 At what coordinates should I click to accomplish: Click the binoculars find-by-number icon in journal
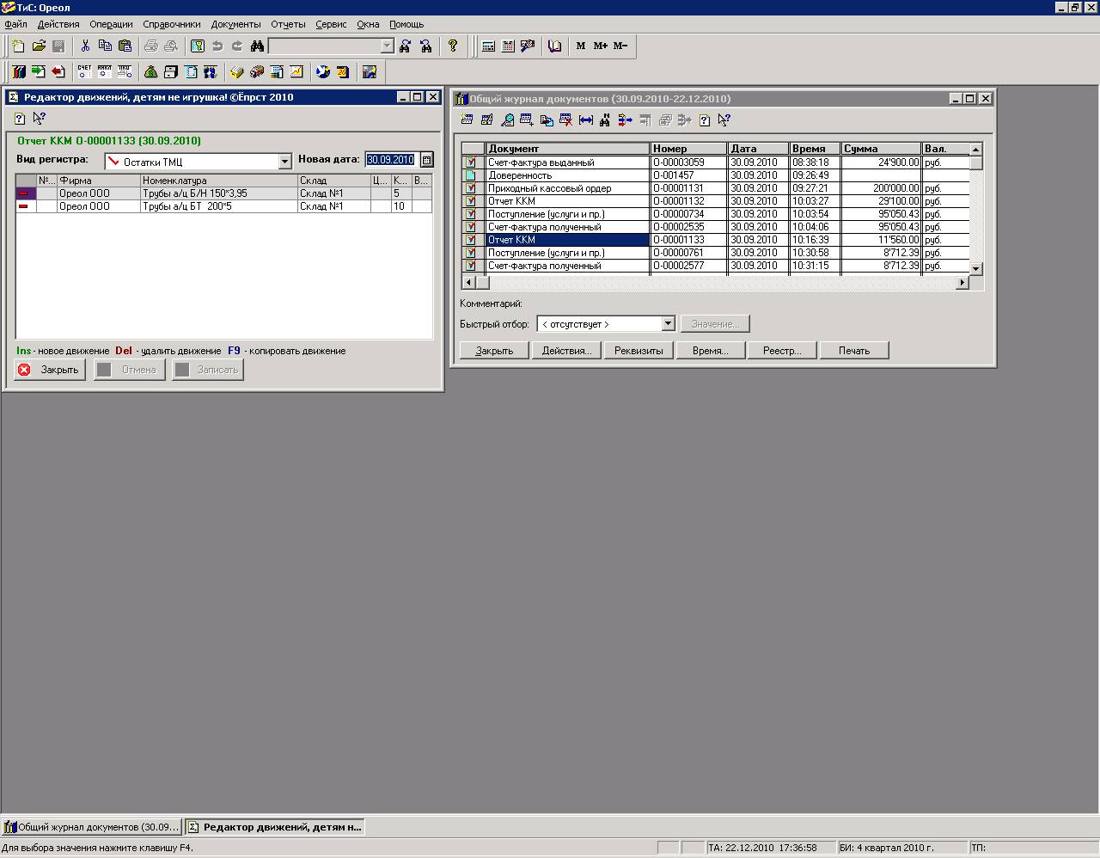point(605,120)
